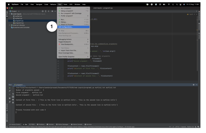
Task: Open the Navigate menu
Action: tap(39, 4)
